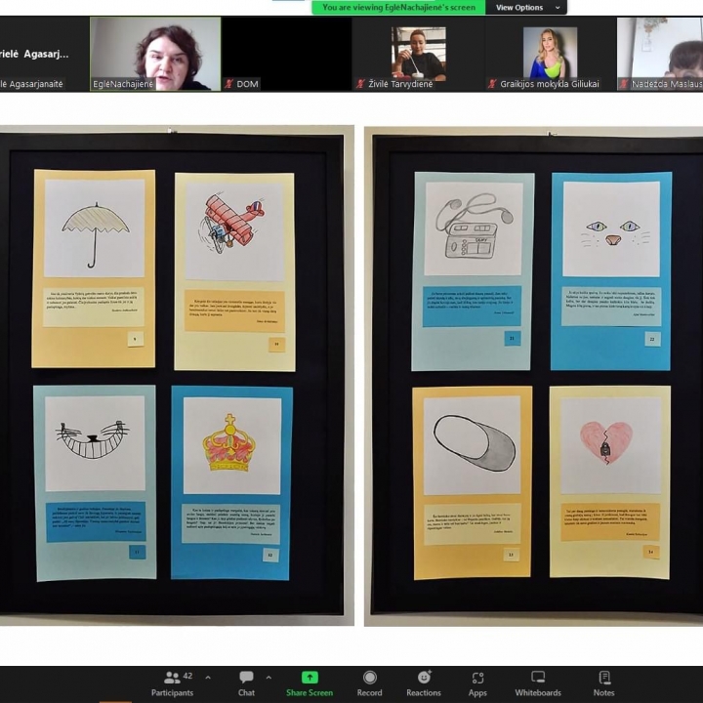Open Whiteboards

point(538,683)
